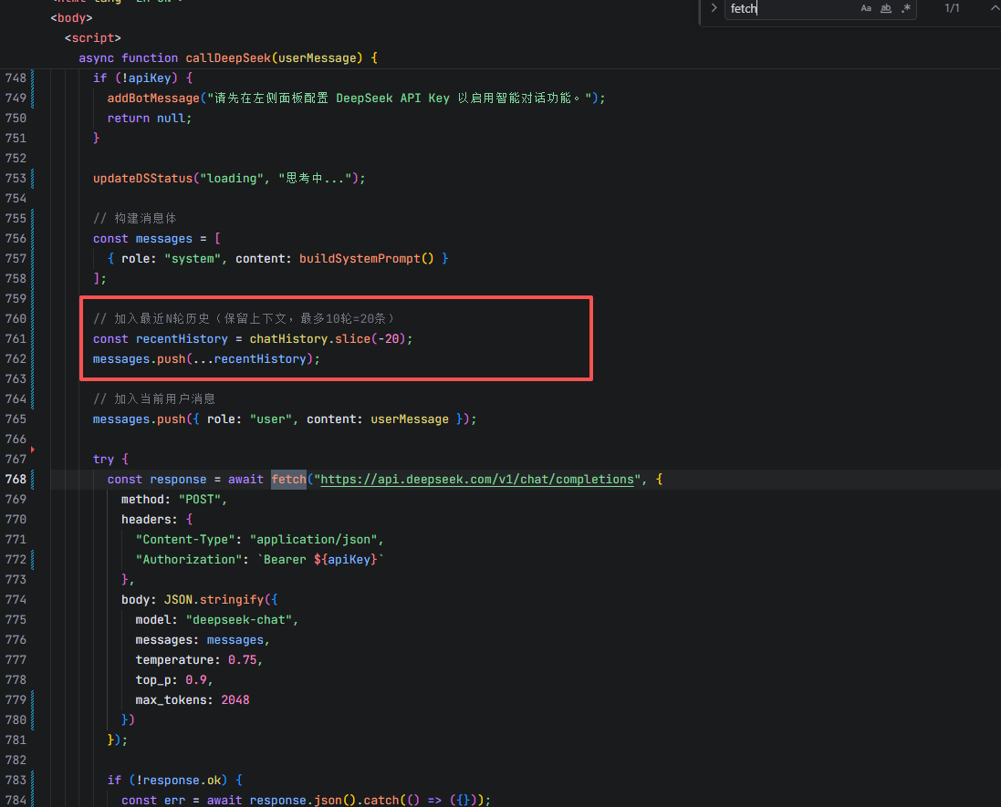1001x807 pixels.
Task: Click "const messages" on line 756
Action: [x=142, y=239]
